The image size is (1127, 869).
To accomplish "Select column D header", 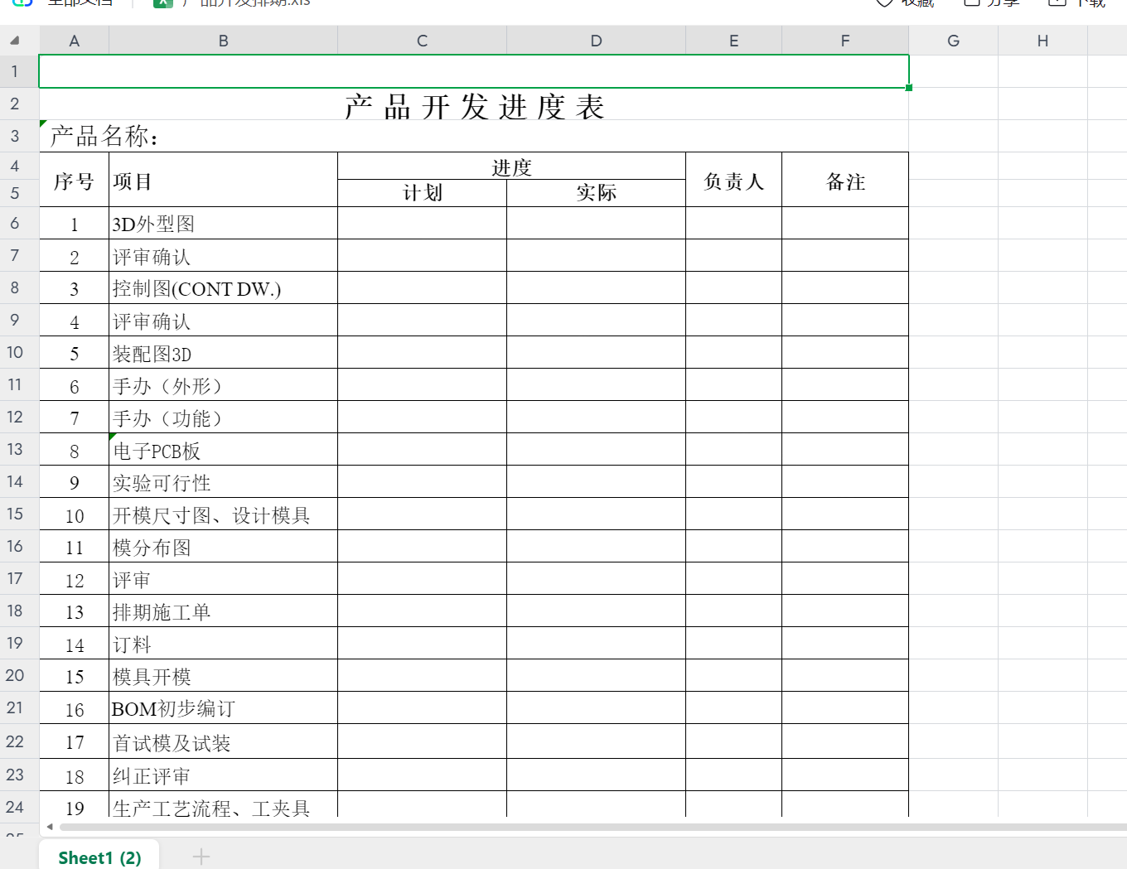I will click(x=597, y=41).
